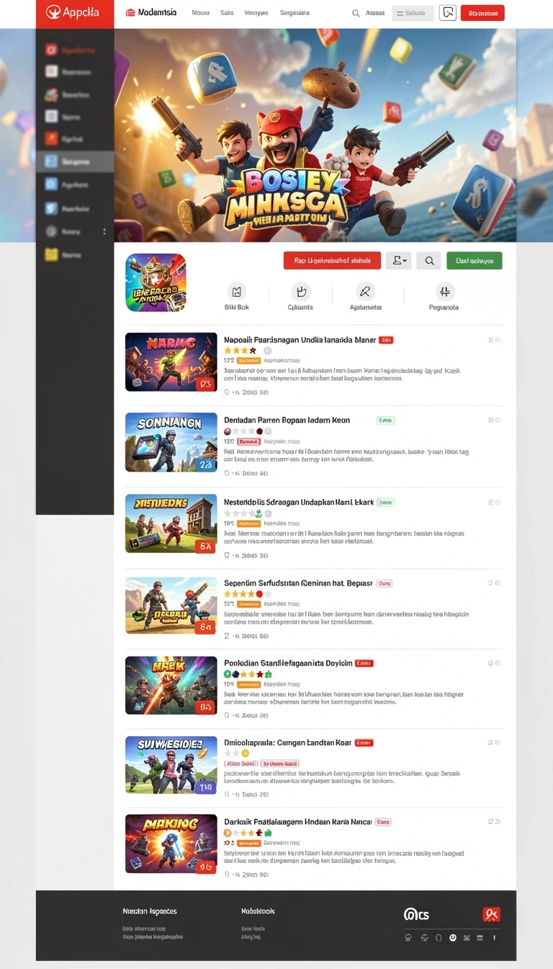Click the white circular icon in footer icon row

pos(453,937)
